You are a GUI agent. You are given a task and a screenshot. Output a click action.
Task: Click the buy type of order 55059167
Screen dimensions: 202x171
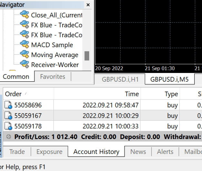(x=173, y=116)
